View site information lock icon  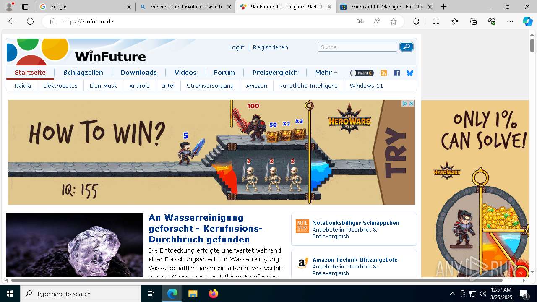53,21
